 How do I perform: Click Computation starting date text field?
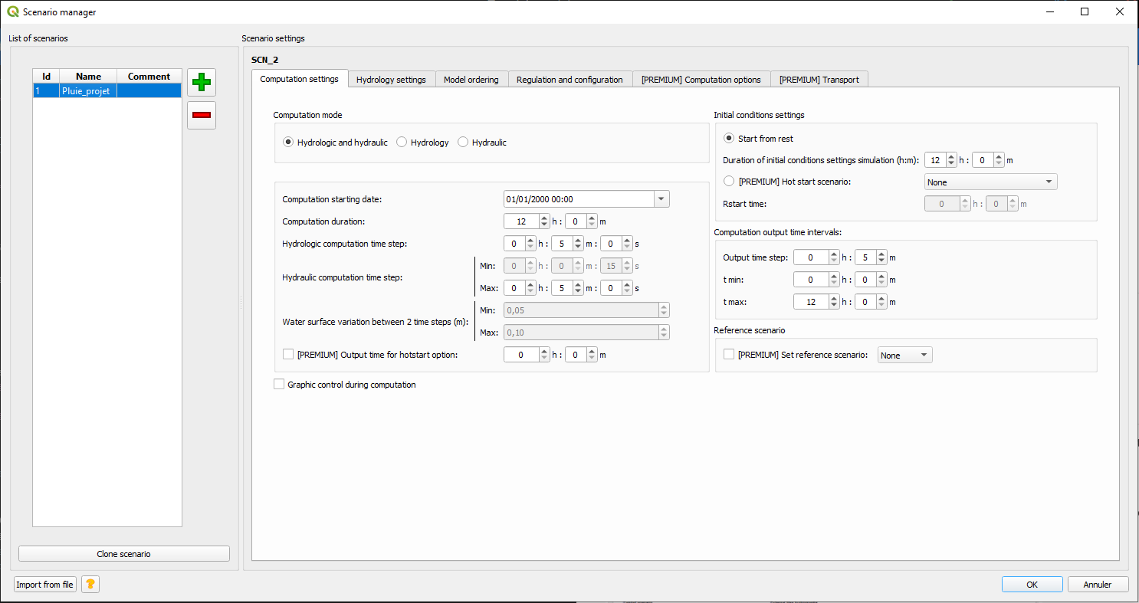click(579, 199)
